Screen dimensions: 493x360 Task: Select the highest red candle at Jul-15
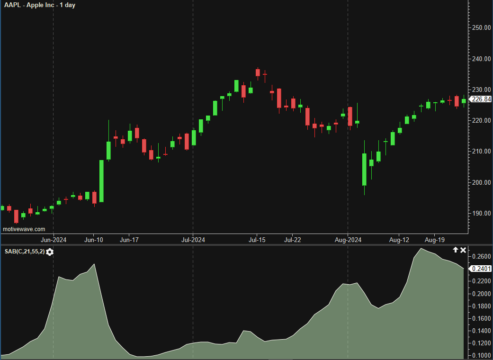(258, 72)
